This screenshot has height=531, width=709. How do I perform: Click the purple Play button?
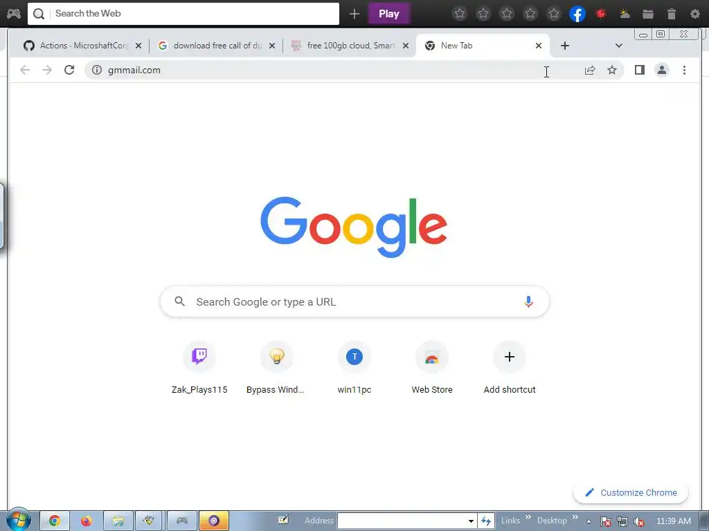pos(389,14)
